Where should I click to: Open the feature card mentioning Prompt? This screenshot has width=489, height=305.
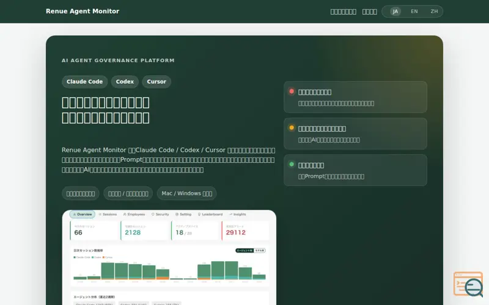point(355,170)
